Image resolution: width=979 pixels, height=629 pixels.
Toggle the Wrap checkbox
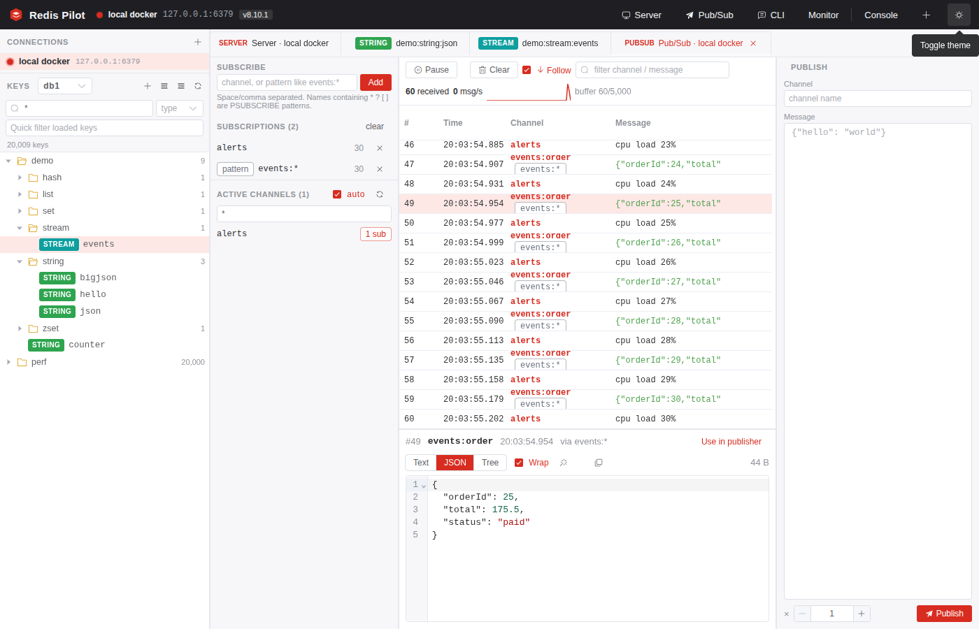click(519, 463)
